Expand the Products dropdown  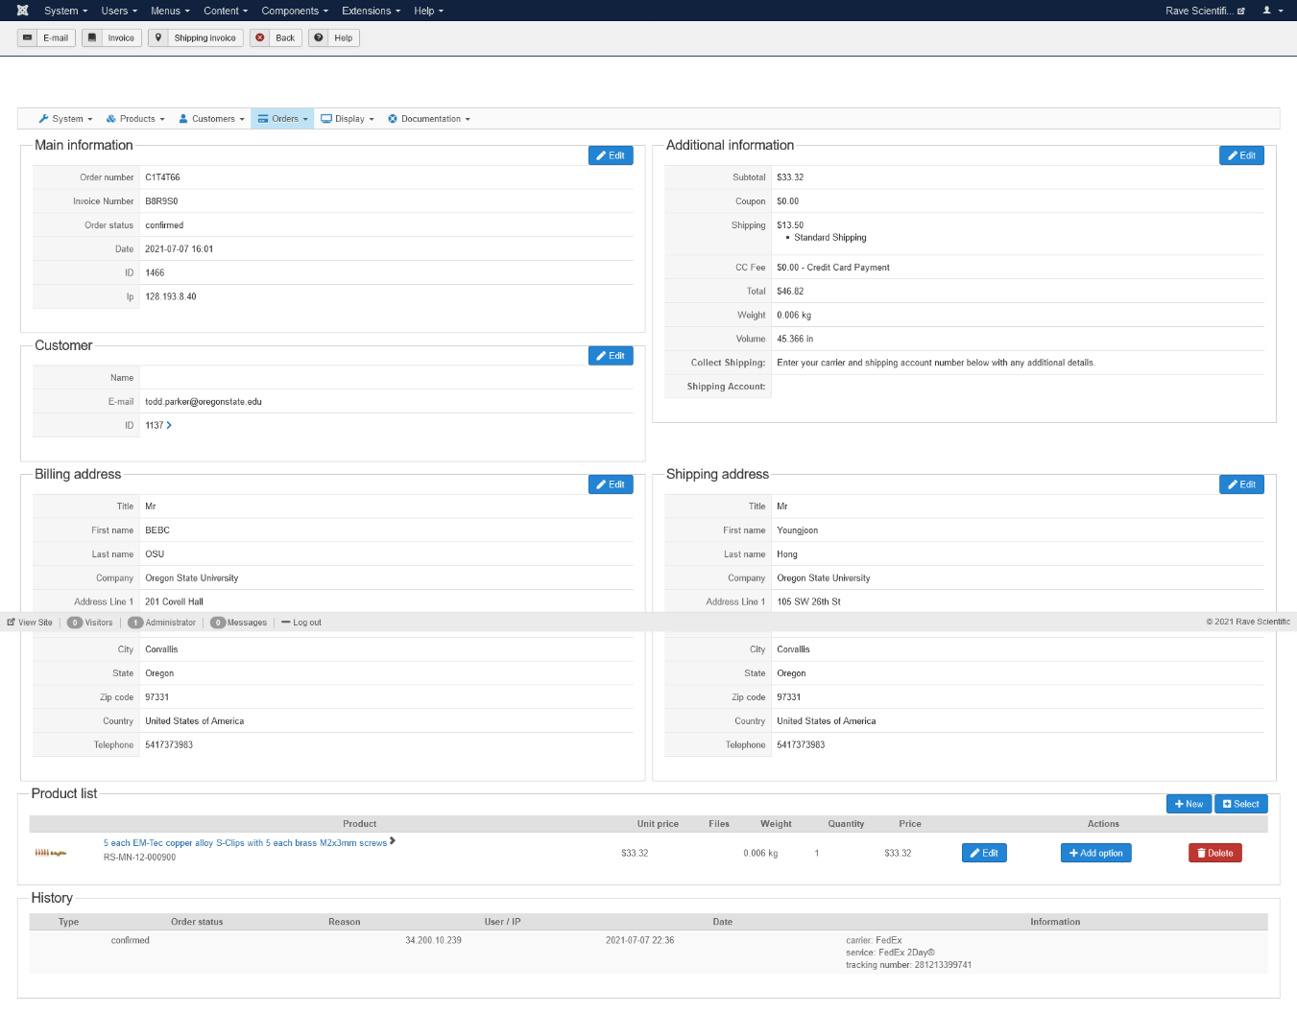pyautogui.click(x=135, y=119)
